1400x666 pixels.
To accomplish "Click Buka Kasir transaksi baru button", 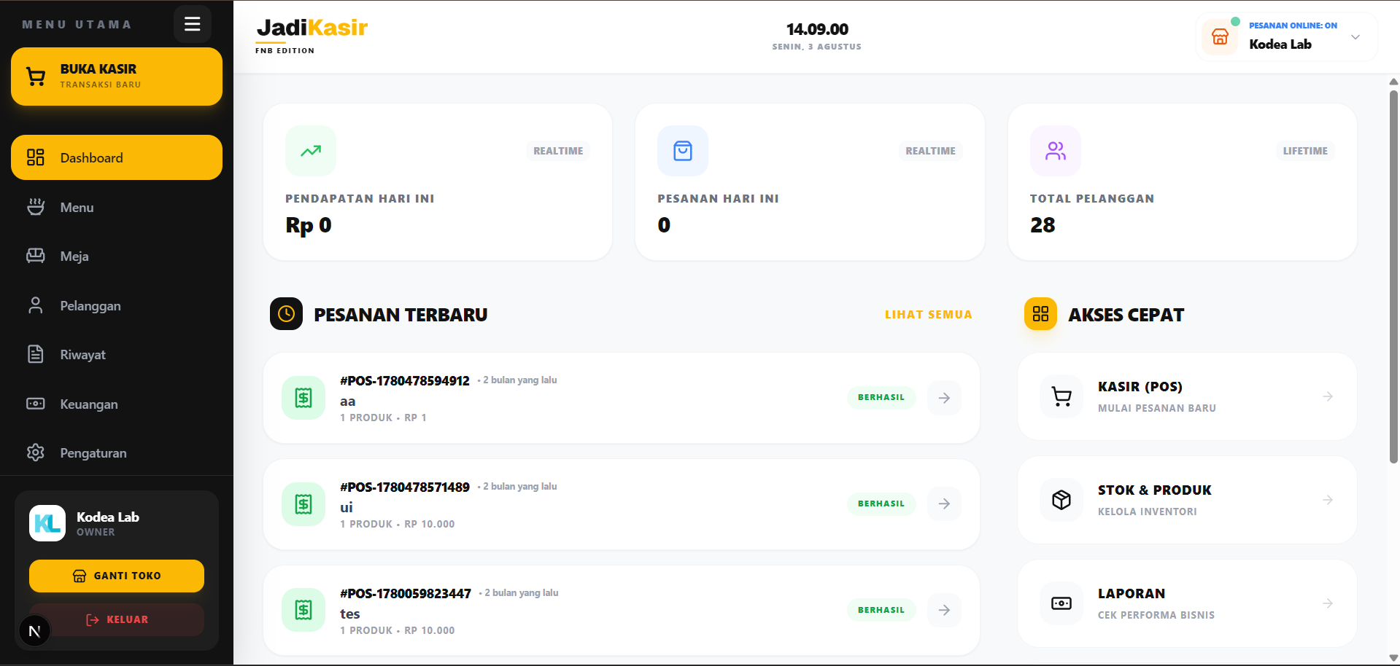I will pyautogui.click(x=117, y=77).
